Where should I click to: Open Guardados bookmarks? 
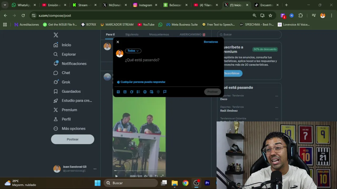67,91
